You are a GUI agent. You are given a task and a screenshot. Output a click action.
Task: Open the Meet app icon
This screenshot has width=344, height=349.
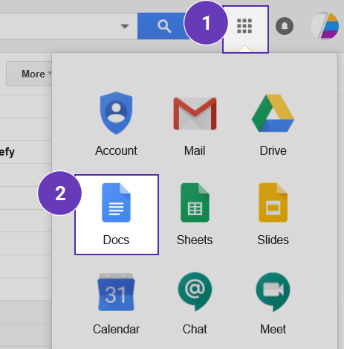click(x=273, y=292)
